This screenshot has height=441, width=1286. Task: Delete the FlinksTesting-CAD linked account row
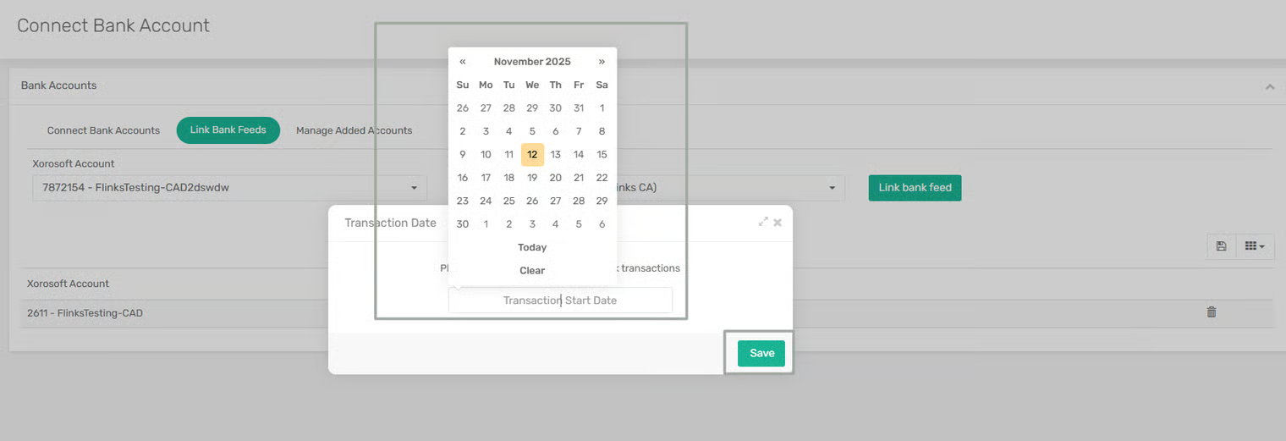(x=1211, y=312)
